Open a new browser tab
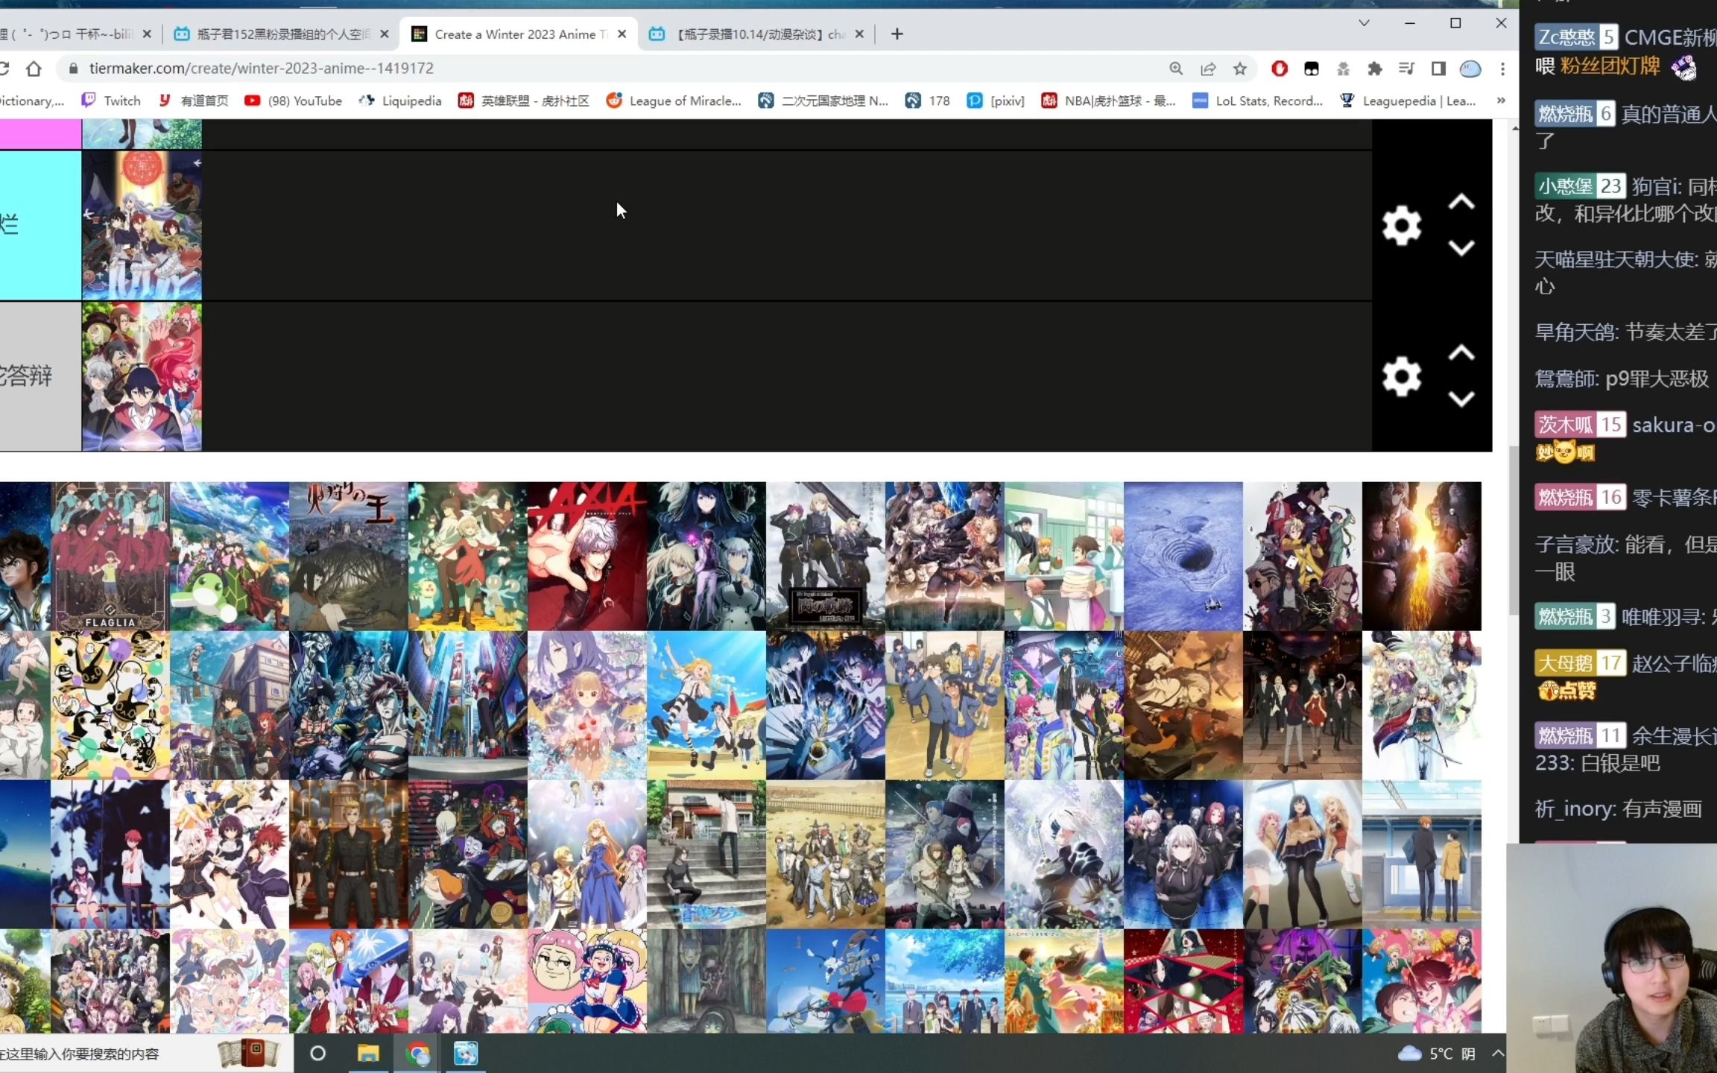1717x1073 pixels. tap(897, 34)
